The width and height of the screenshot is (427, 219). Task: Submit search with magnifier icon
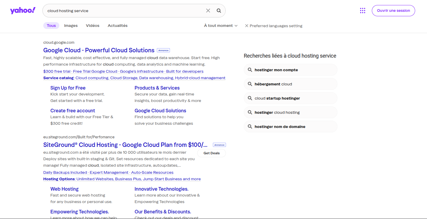(219, 11)
